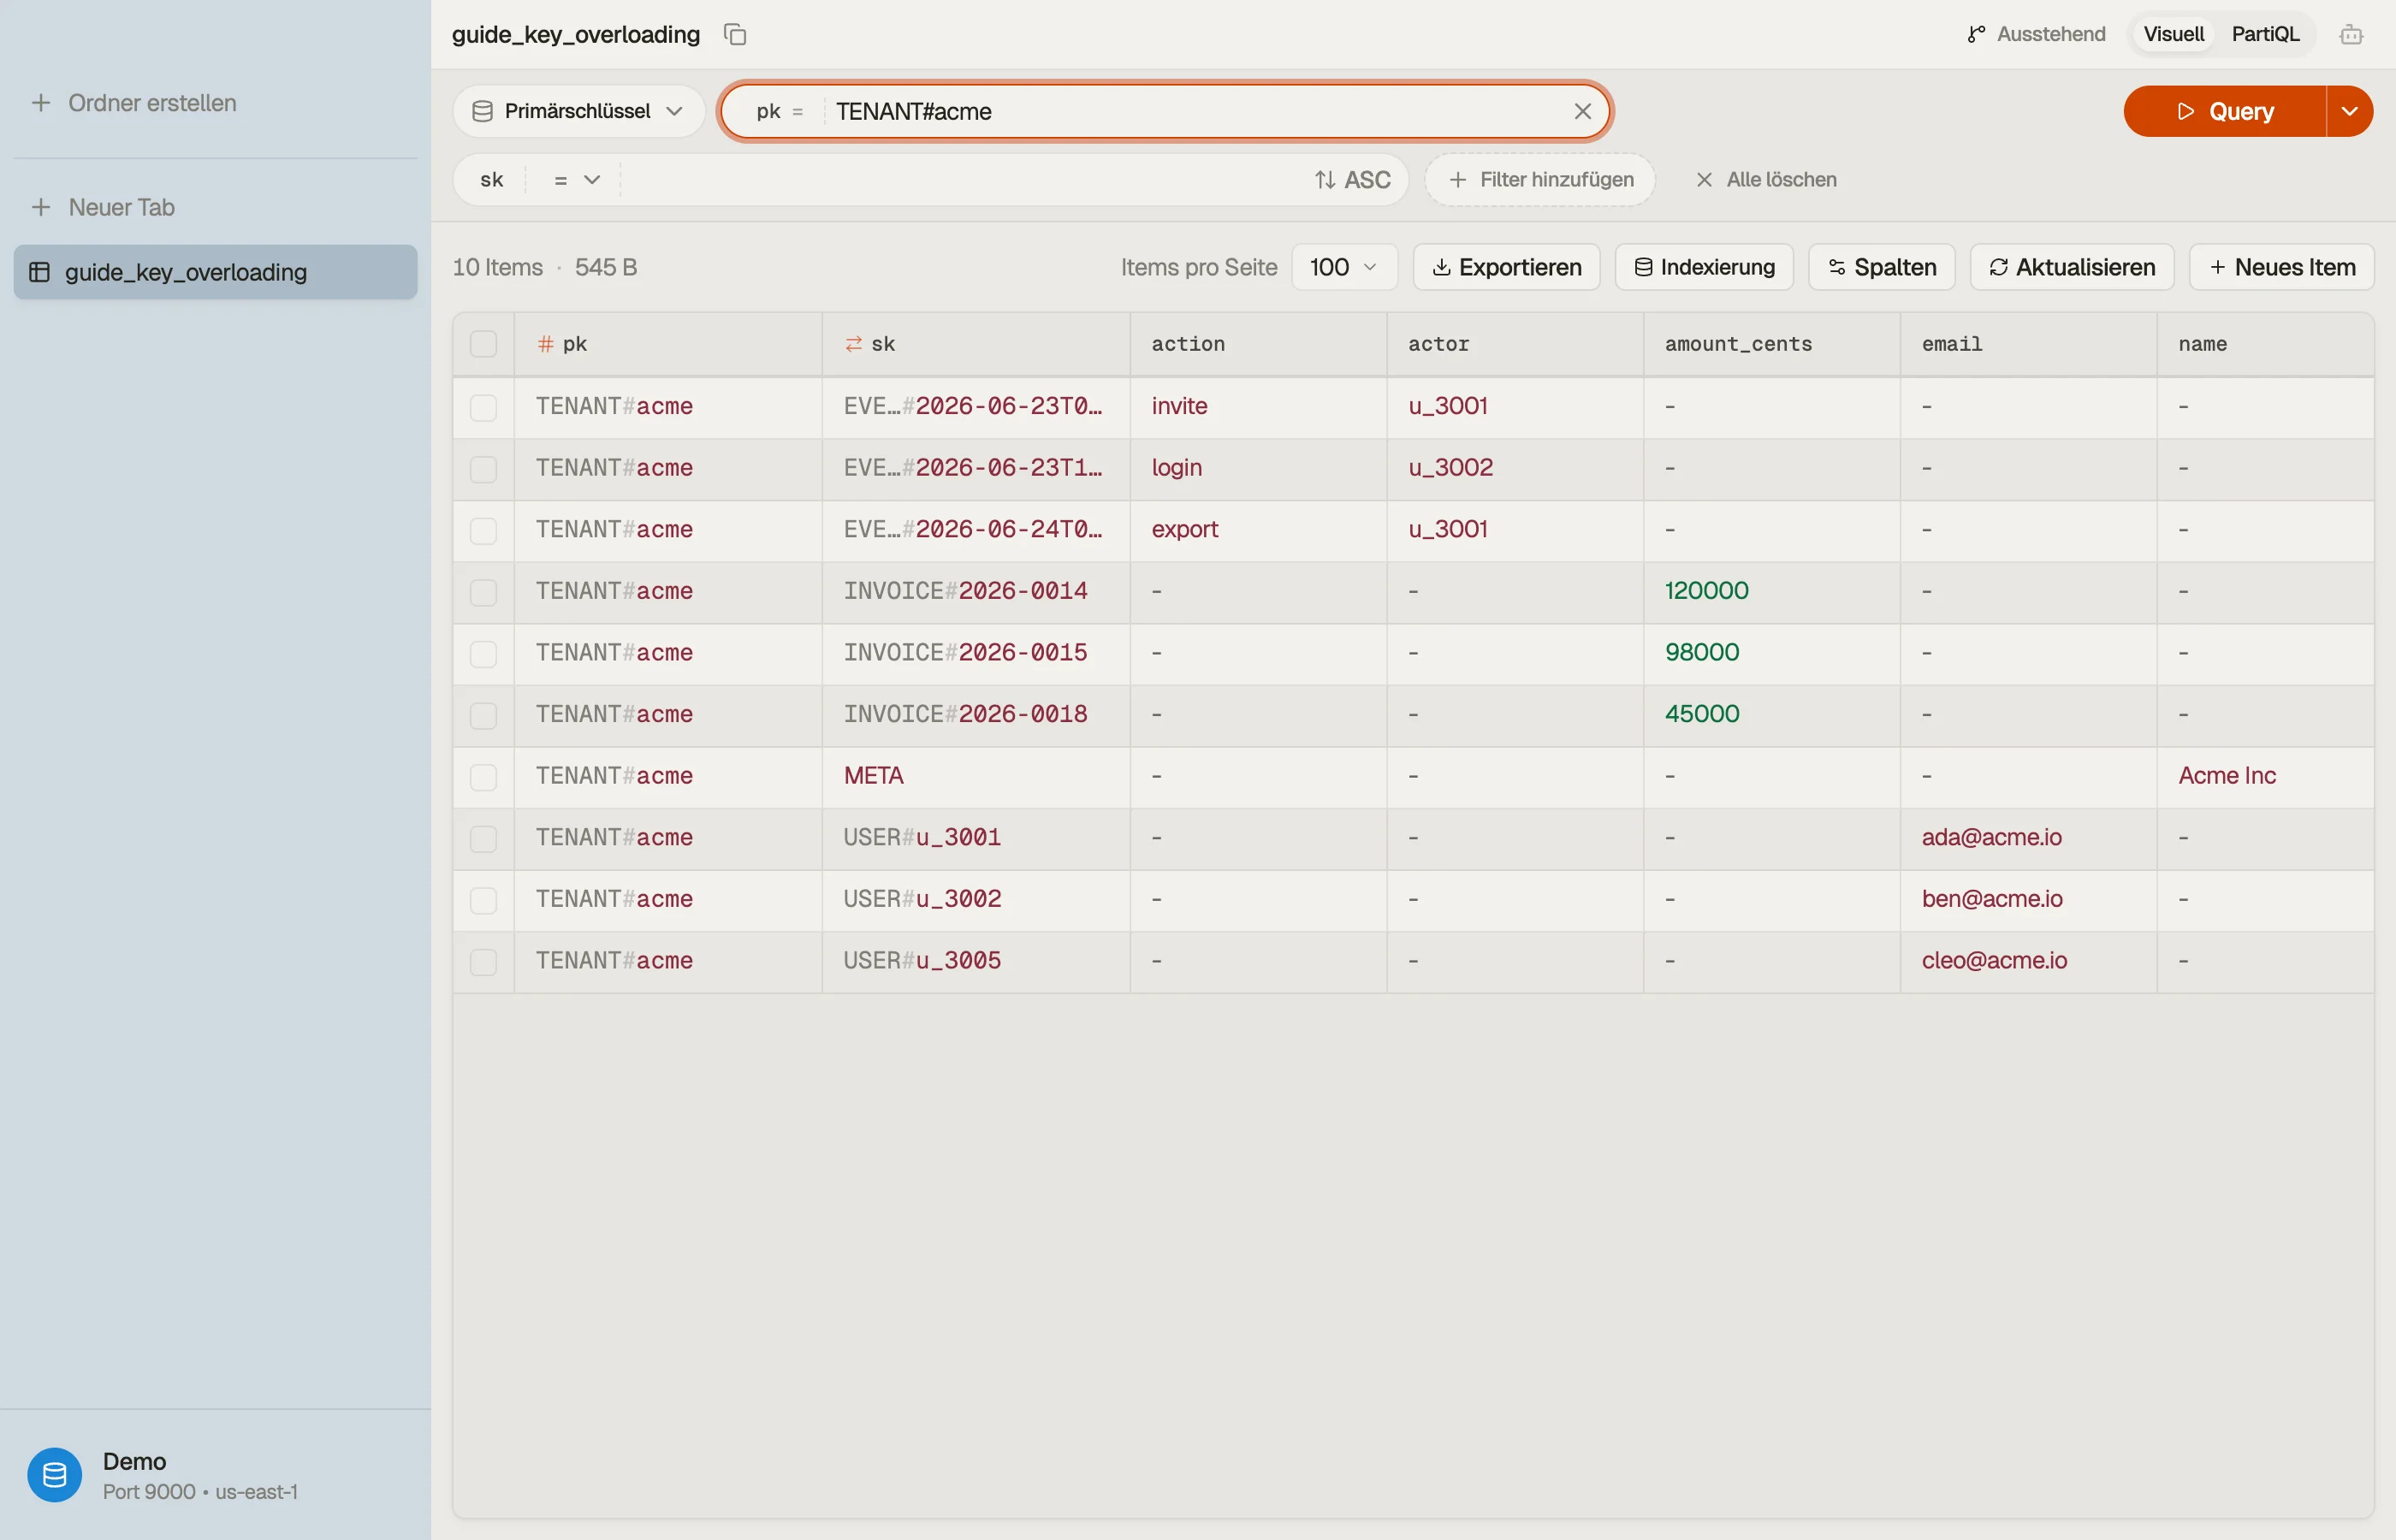The width and height of the screenshot is (2396, 1540).
Task: Switch to Visuell mode
Action: tap(2173, 34)
